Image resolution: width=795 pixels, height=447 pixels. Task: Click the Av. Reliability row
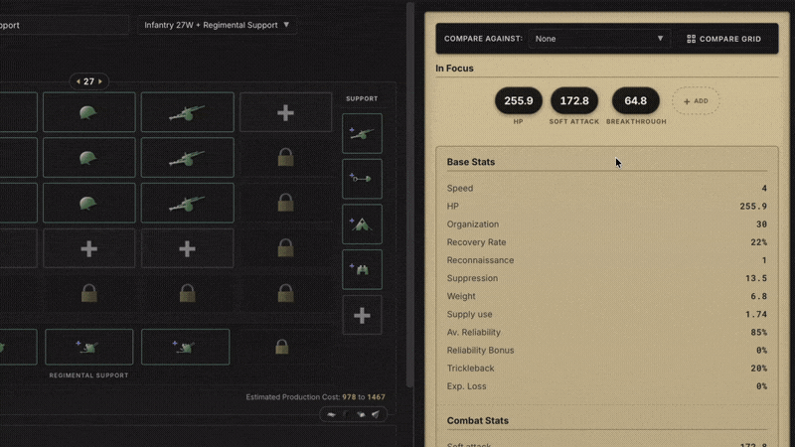(607, 332)
